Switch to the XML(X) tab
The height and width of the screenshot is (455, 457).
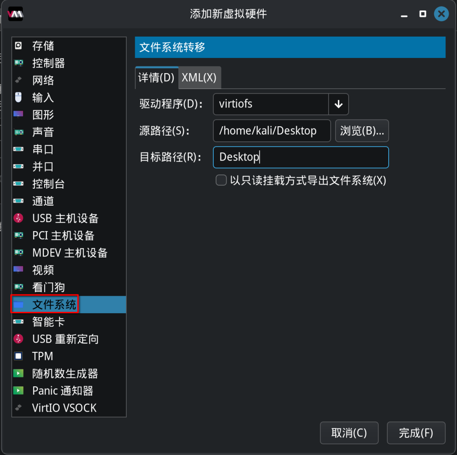[199, 78]
